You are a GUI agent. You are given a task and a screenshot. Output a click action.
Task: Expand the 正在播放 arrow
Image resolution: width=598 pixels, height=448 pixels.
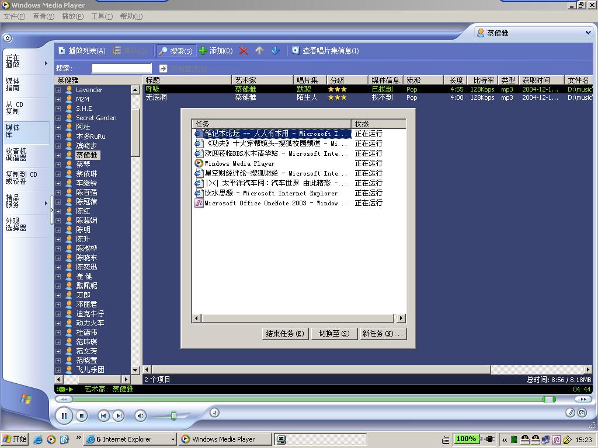(x=46, y=63)
